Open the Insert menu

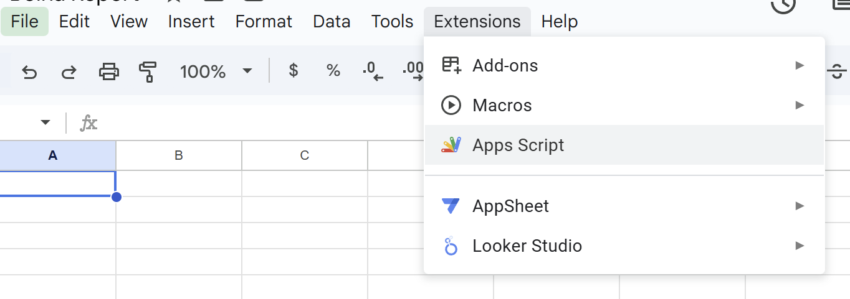[x=191, y=22]
